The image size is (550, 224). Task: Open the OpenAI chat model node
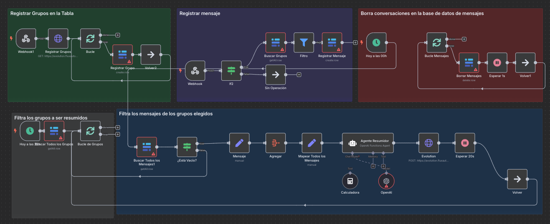pos(386,181)
